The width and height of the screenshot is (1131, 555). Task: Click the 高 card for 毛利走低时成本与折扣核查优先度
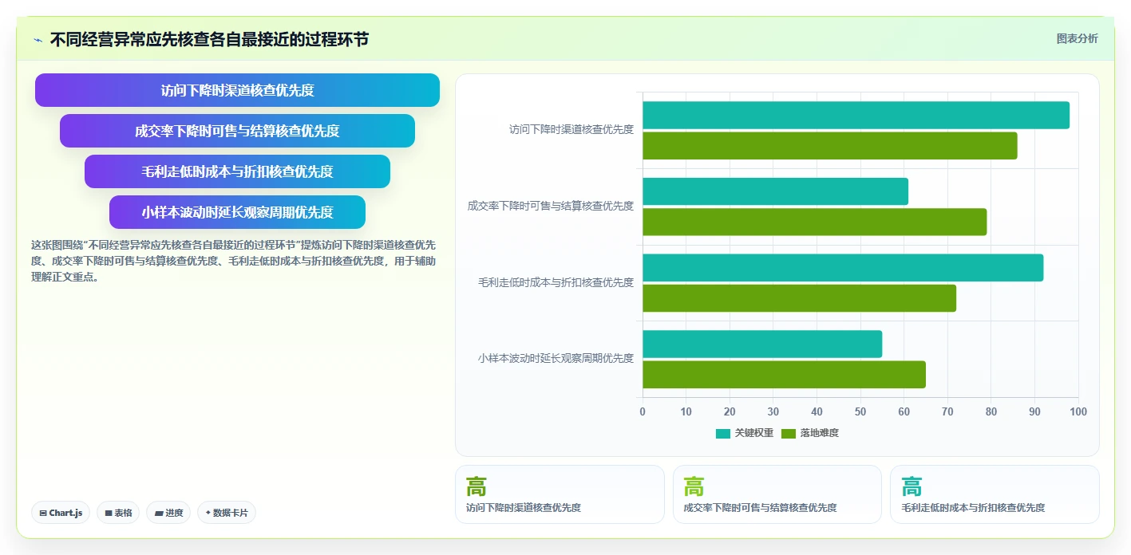pyautogui.click(x=995, y=494)
